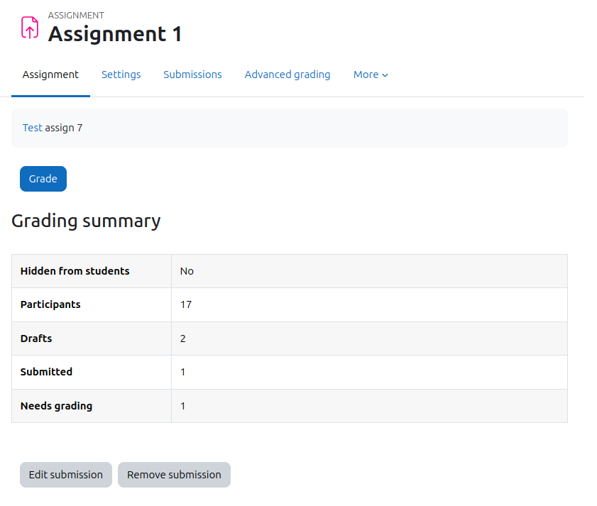Select the Assignment 1 page title
The height and width of the screenshot is (506, 597).
[115, 34]
